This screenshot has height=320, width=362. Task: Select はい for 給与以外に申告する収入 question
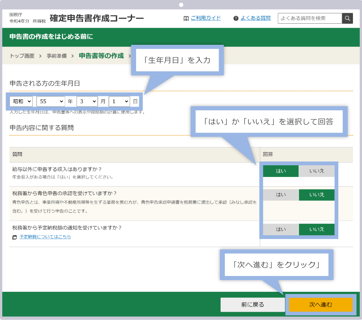(281, 171)
